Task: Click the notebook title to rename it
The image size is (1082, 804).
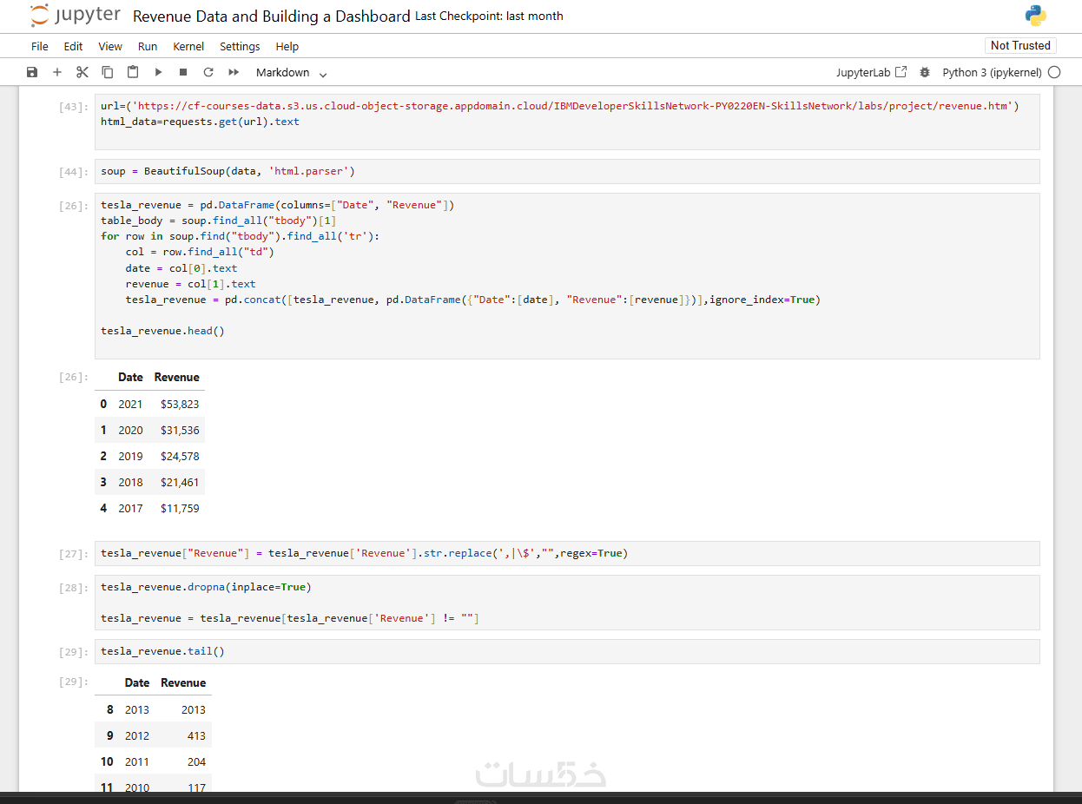Action: 271,16
